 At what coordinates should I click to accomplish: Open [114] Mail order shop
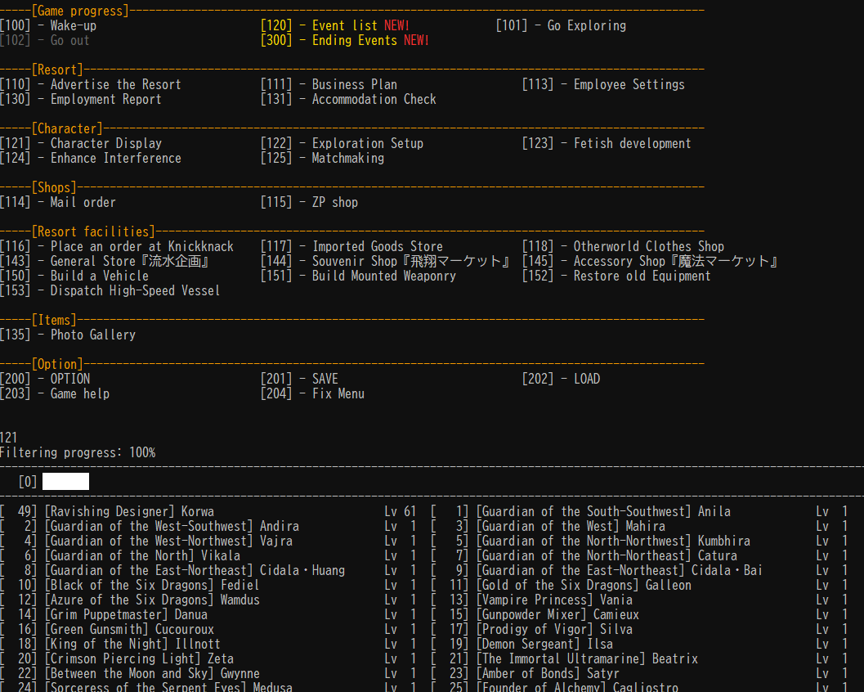click(58, 202)
